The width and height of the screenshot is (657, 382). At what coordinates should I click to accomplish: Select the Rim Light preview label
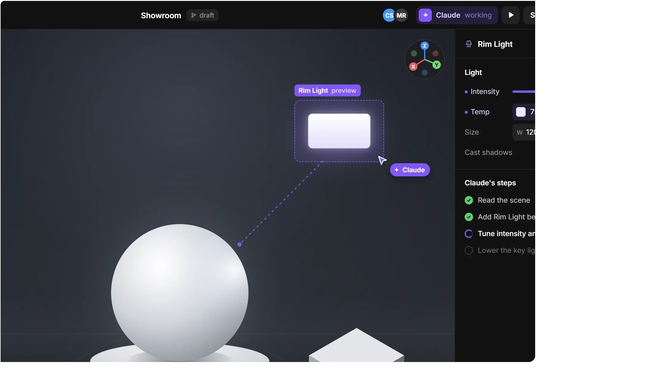tap(327, 90)
